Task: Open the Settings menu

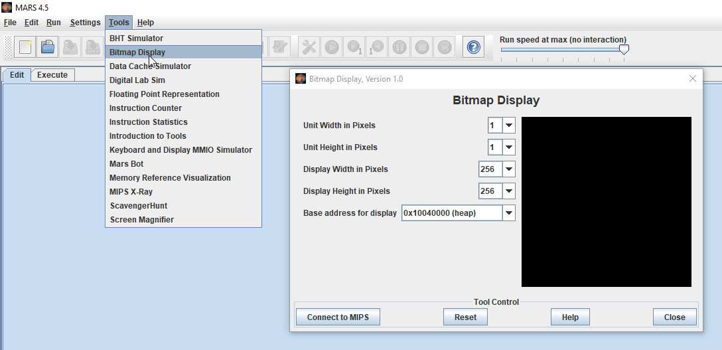Action: click(x=85, y=23)
